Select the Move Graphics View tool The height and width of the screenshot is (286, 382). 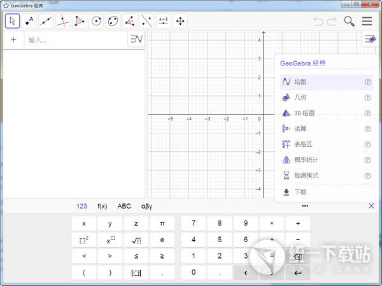tap(180, 21)
